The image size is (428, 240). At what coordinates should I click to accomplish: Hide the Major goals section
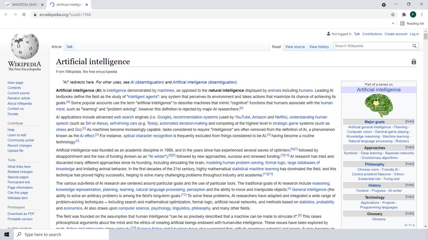(410, 121)
